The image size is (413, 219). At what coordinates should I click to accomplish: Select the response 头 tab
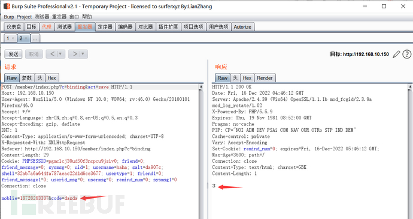point(235,78)
